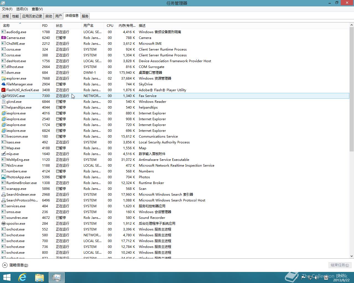The image size is (354, 283).
Task: Switch to the 应用历史记录 tab
Action: 32,16
